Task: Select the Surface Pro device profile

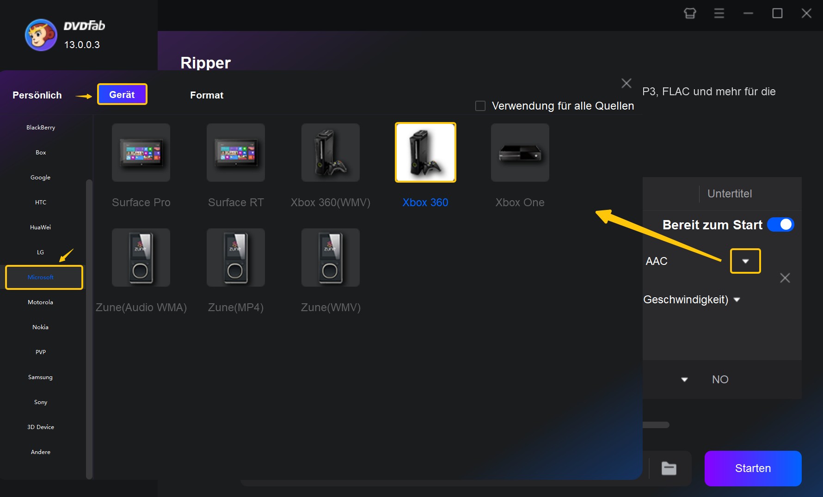Action: click(x=141, y=153)
